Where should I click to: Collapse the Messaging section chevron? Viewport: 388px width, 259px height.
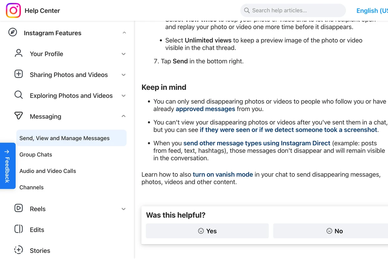click(x=124, y=116)
